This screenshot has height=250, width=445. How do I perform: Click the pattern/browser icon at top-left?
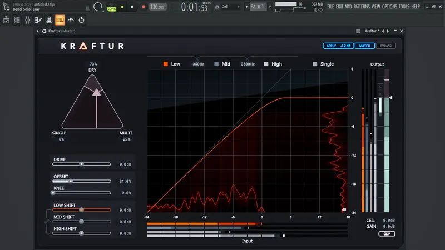coord(6,7)
